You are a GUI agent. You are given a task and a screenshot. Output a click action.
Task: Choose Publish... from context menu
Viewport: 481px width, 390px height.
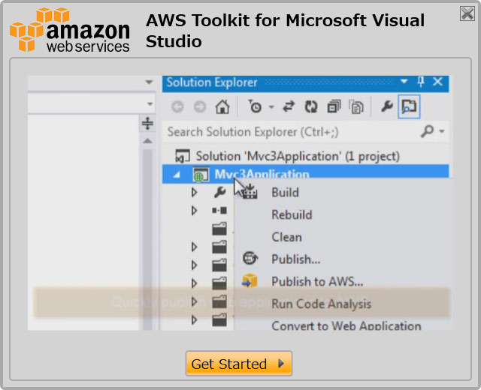295,259
